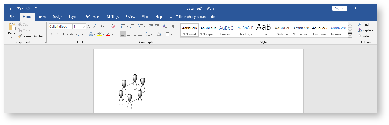Clear all formatting with eraser icon
The image size is (389, 125).
[x=113, y=26]
